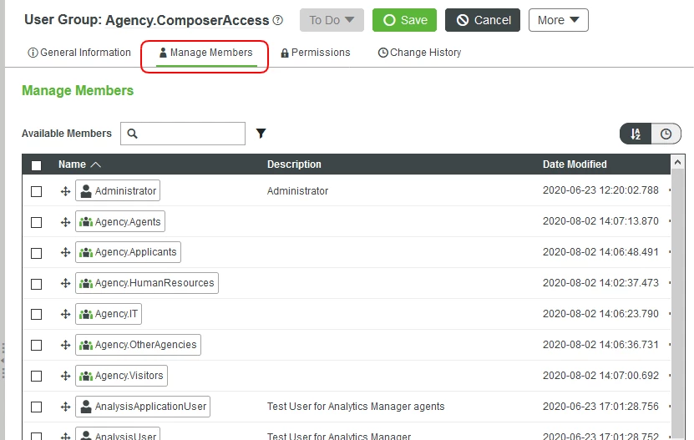This screenshot has width=694, height=440.
Task: Click the Agency.Visitors group chip
Action: [121, 376]
